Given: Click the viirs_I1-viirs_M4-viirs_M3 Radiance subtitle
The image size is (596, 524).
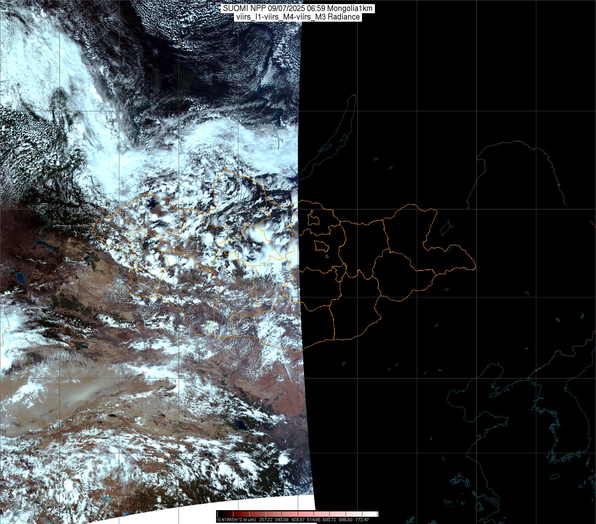Looking at the screenshot, I should (298, 17).
